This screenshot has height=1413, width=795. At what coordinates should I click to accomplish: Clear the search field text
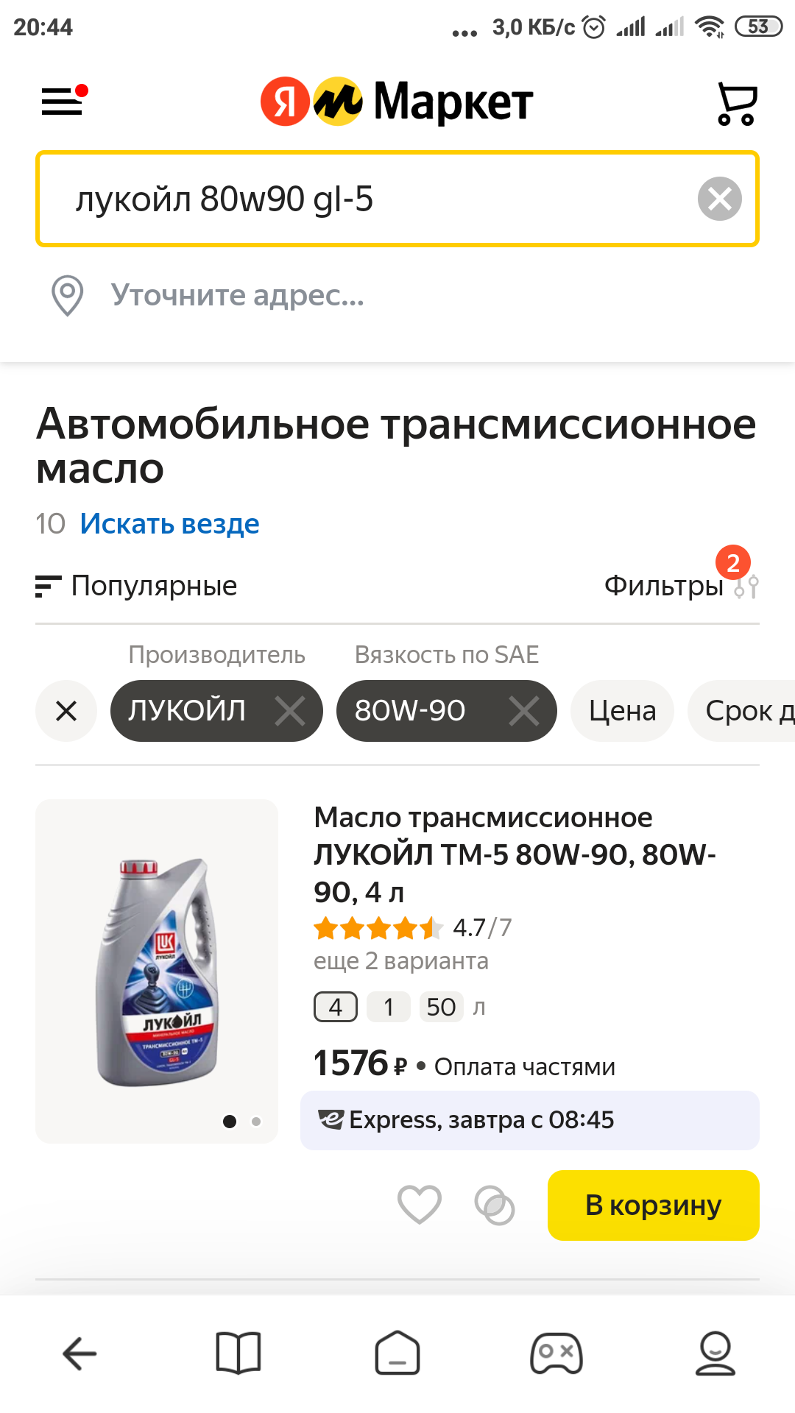(x=719, y=199)
